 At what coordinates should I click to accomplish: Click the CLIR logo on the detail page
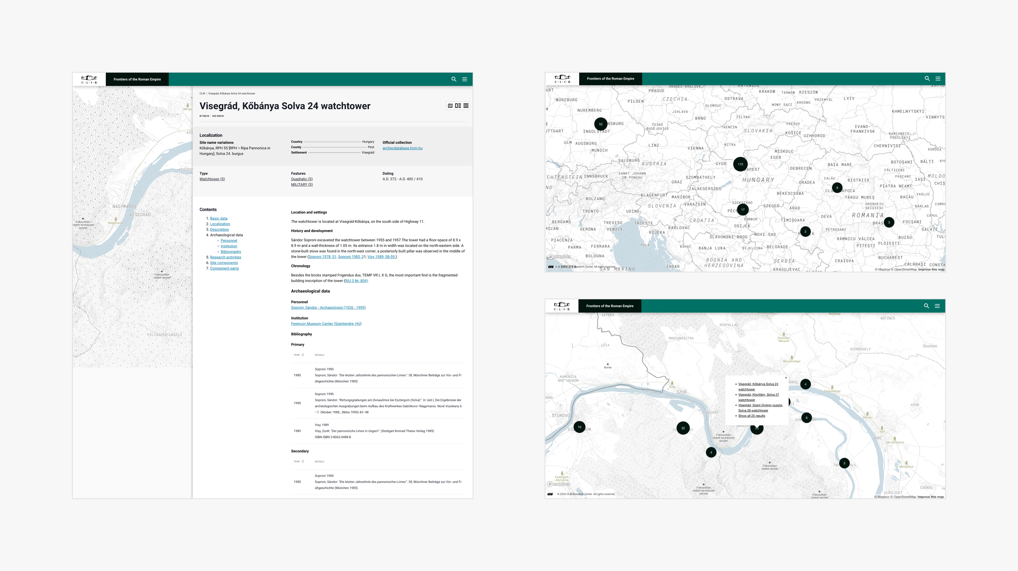tap(89, 80)
